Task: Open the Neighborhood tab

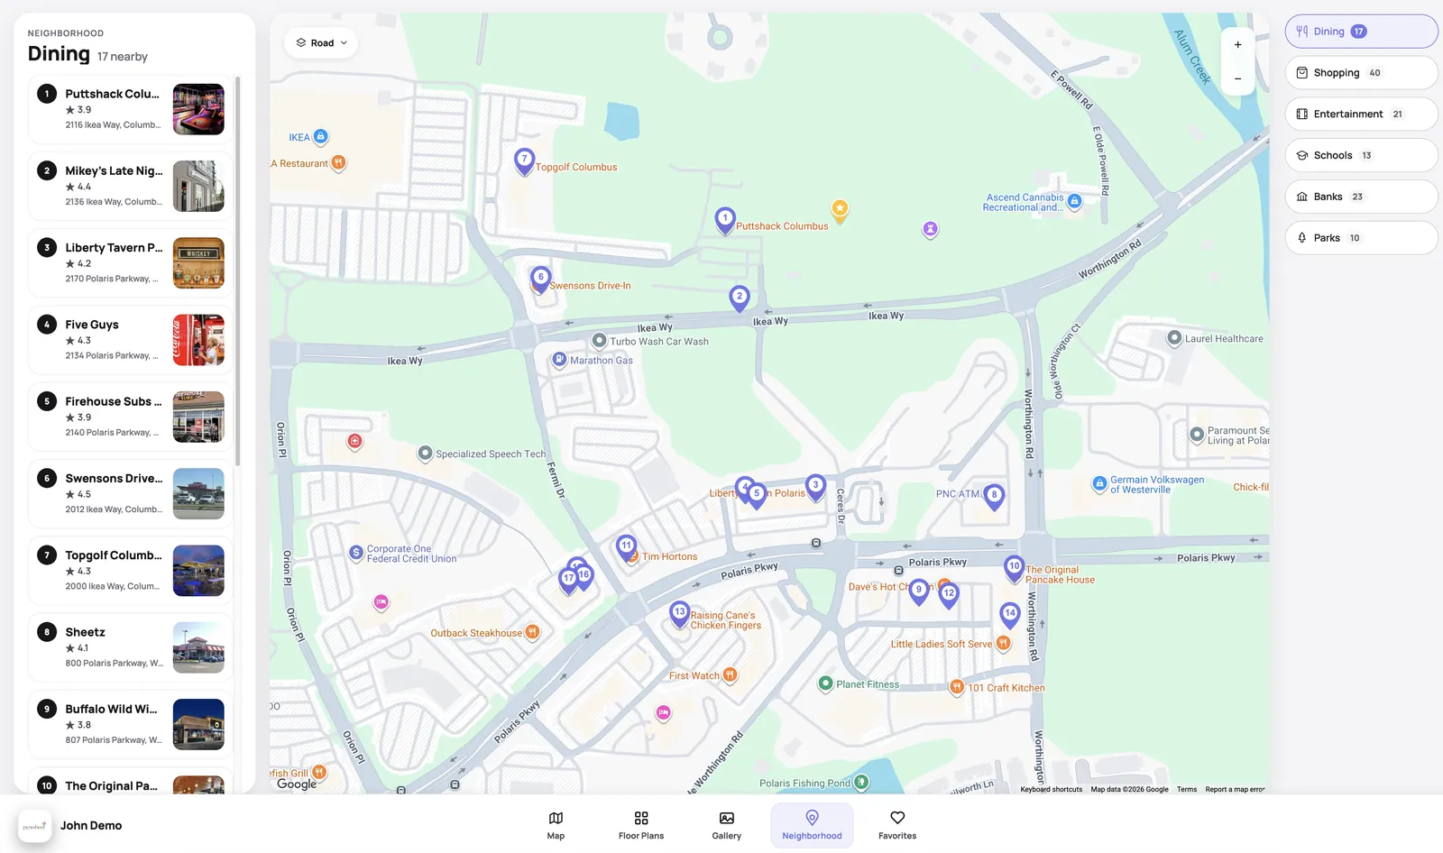Action: [812, 825]
